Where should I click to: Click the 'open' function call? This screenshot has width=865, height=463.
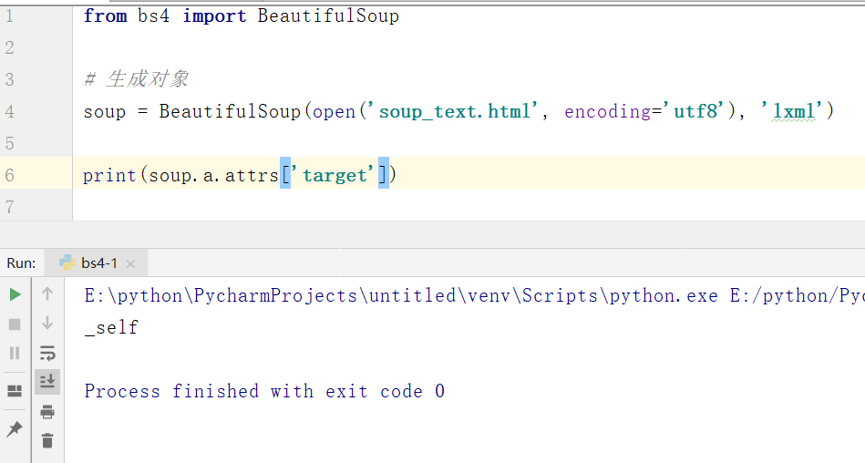tap(335, 111)
